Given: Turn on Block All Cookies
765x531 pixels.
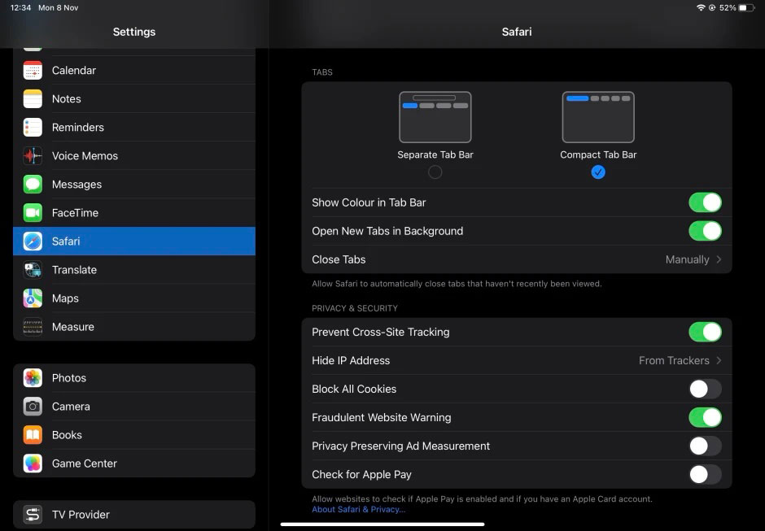Looking at the screenshot, I should point(705,390).
